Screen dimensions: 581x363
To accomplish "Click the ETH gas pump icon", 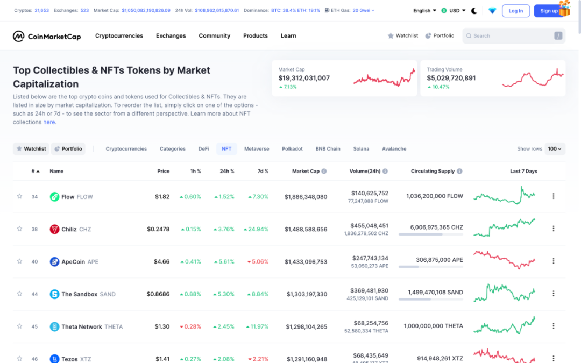I will coord(327,10).
